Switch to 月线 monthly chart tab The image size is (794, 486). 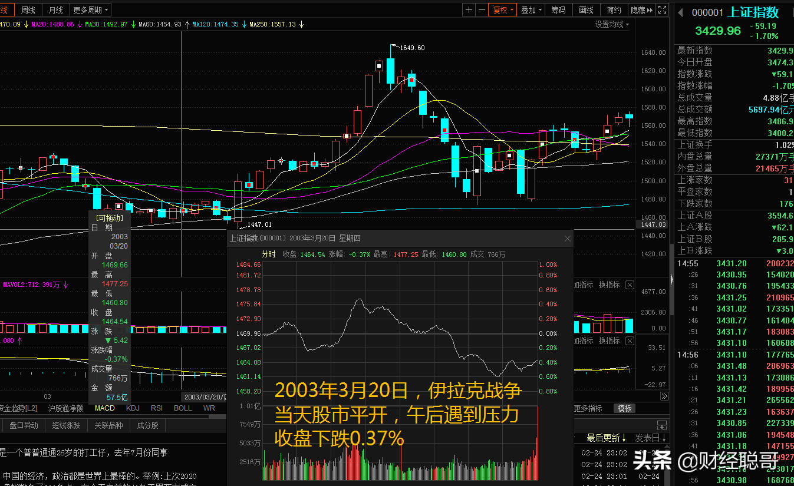click(x=56, y=10)
